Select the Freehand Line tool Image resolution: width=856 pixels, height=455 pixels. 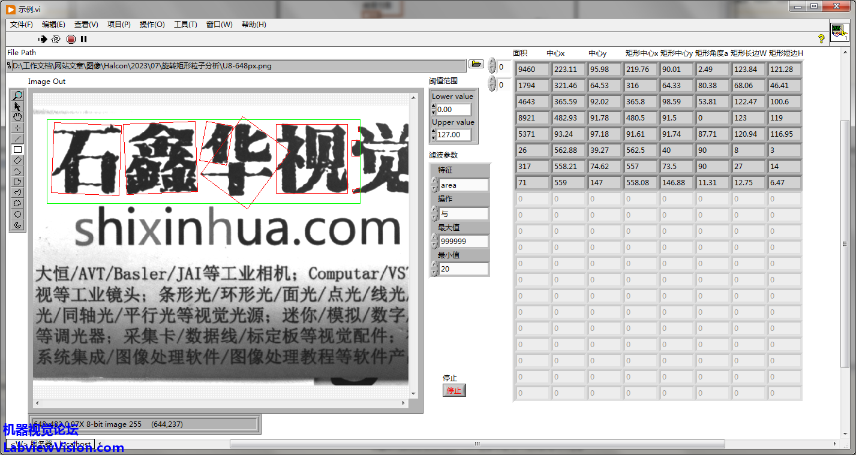coord(18,192)
